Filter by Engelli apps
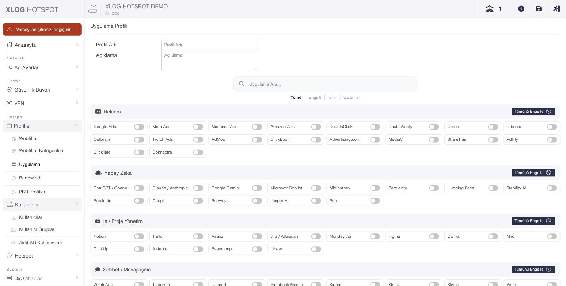The height and width of the screenshot is (286, 566). click(315, 98)
